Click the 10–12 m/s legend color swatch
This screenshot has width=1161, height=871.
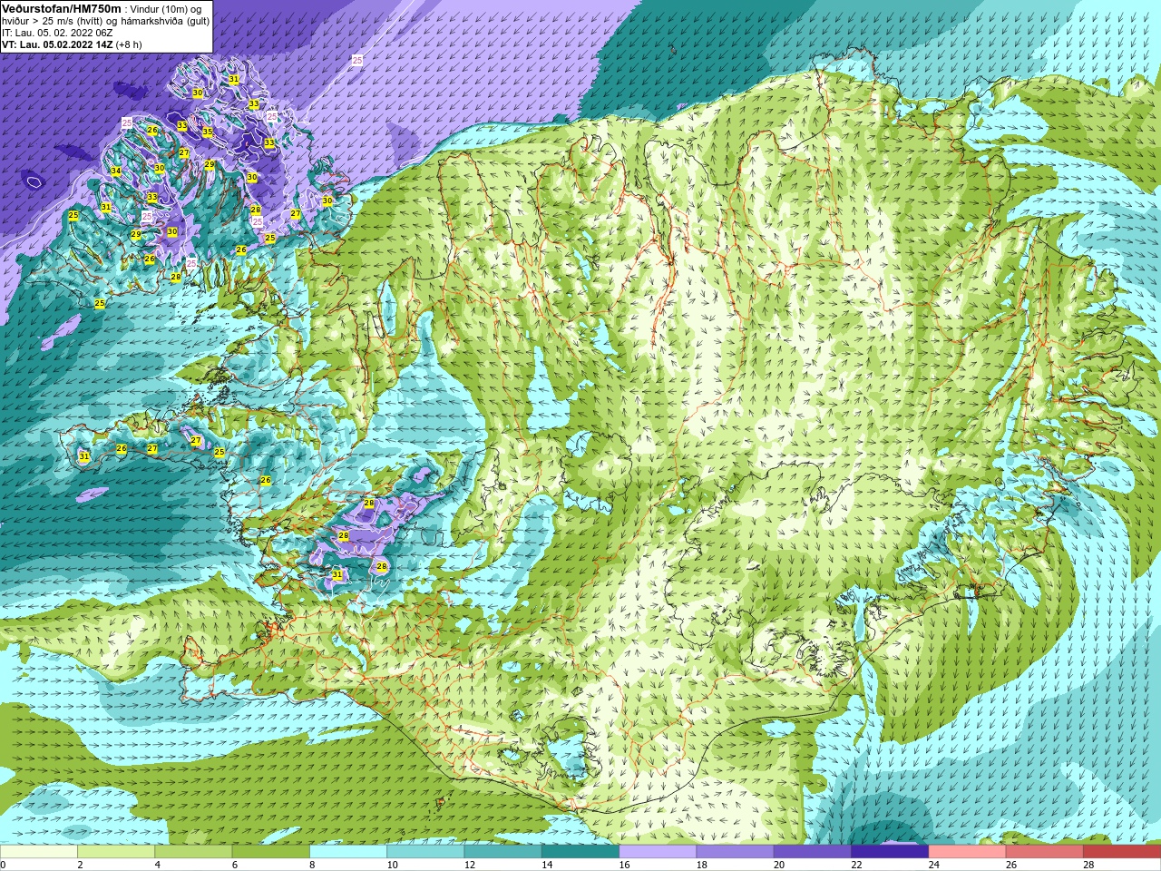click(425, 852)
